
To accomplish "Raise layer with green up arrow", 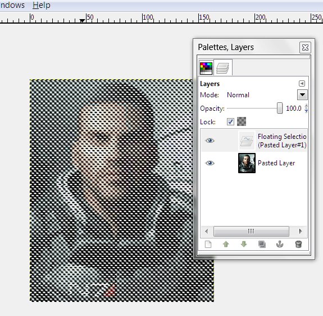I will point(226,245).
